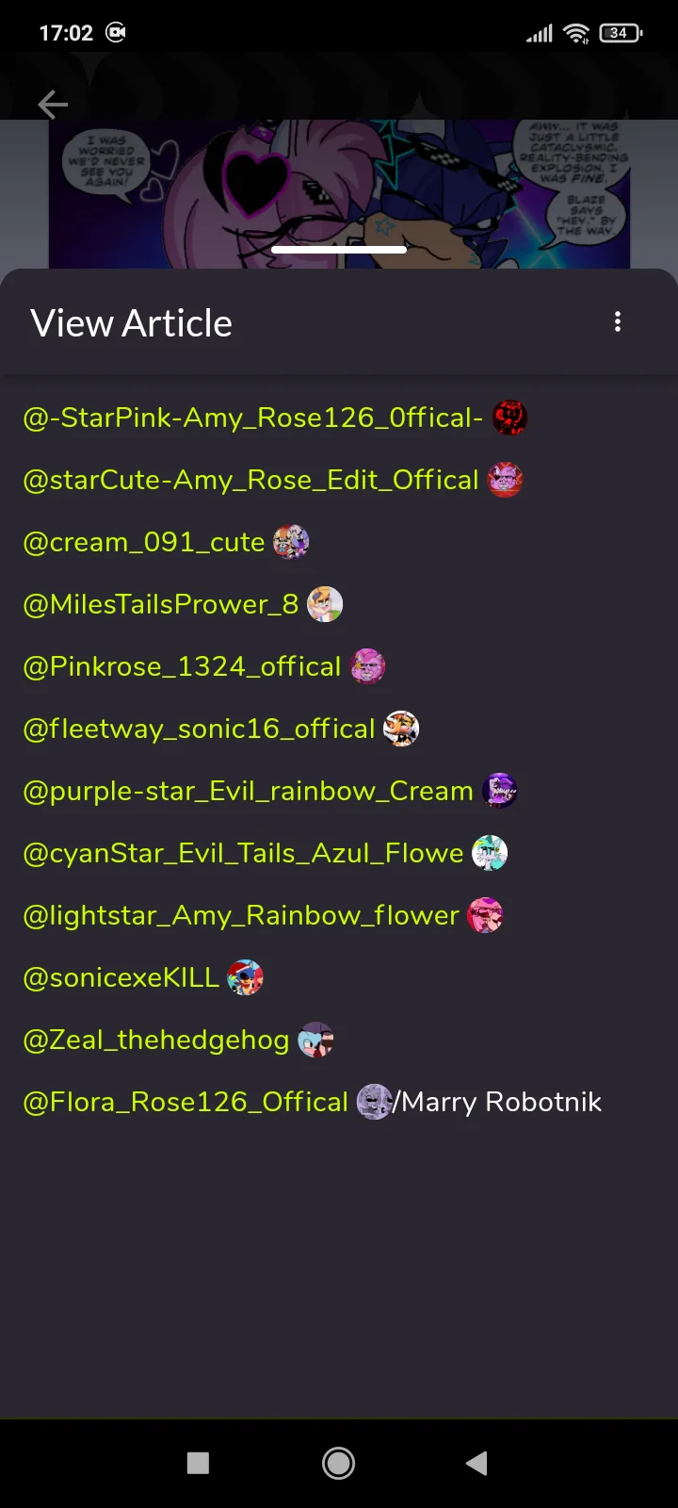The width and height of the screenshot is (678, 1508).
Task: Tap the back arrow at top
Action: 53,105
